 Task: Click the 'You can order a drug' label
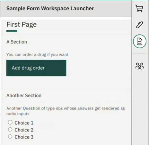(x=37, y=55)
